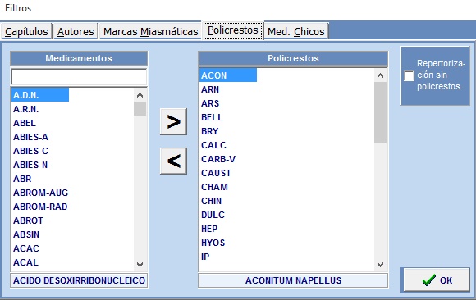Select the Marcas Miasmáticas tab
This screenshot has height=300, width=476.
150,31
